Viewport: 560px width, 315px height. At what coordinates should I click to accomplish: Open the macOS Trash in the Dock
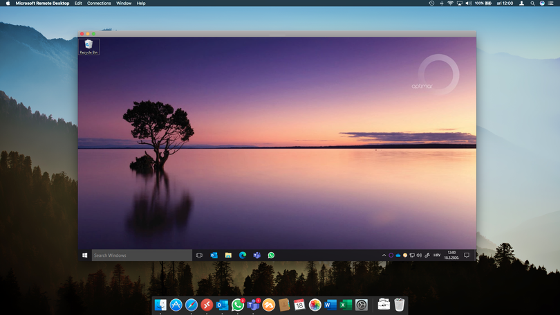400,305
